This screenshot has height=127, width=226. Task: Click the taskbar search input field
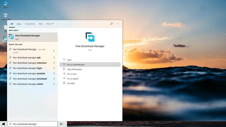(32, 124)
